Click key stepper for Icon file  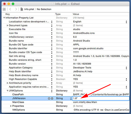(52, 33)
